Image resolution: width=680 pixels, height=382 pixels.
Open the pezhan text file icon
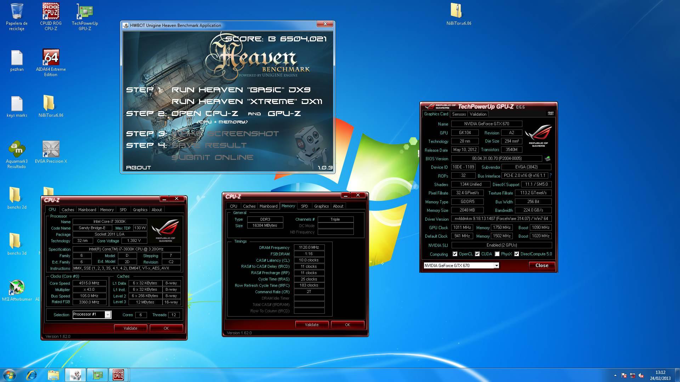17,61
